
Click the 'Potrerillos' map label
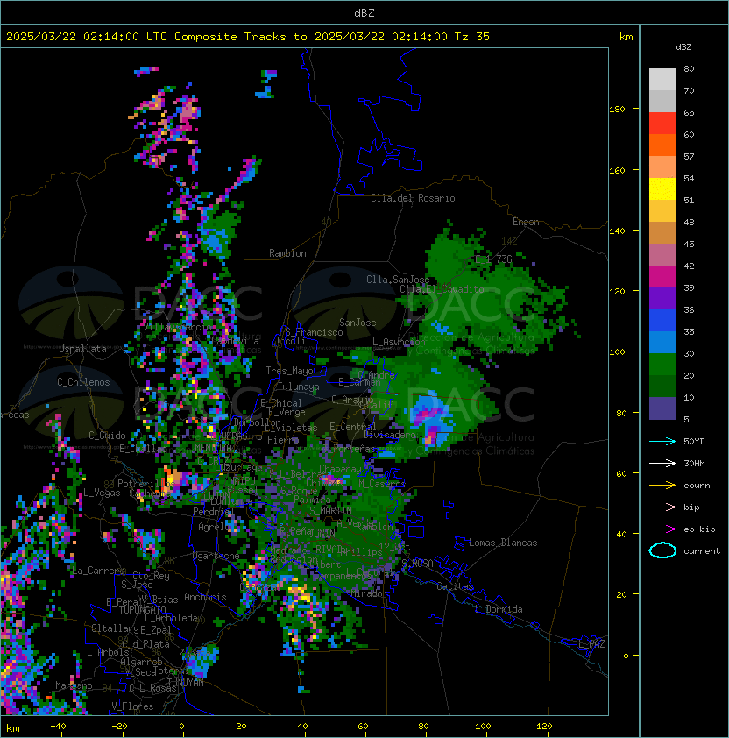pyautogui.click(x=146, y=484)
